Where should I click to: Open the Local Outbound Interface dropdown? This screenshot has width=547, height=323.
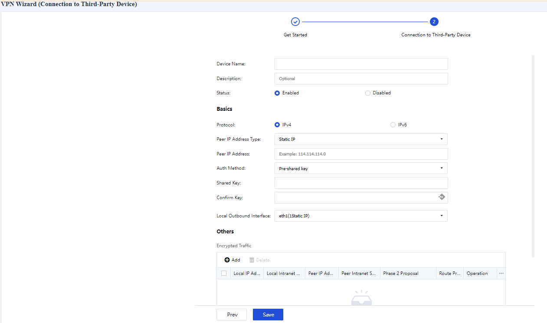tap(361, 216)
